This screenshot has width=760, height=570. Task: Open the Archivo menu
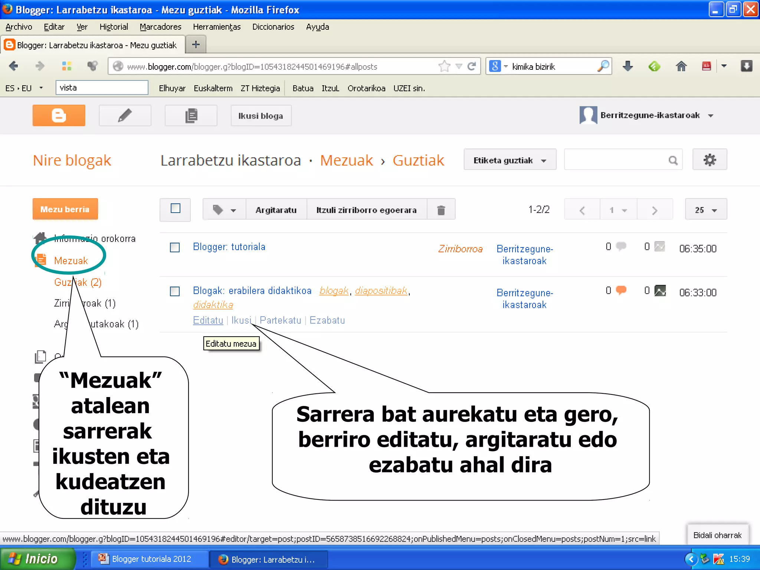pyautogui.click(x=19, y=27)
